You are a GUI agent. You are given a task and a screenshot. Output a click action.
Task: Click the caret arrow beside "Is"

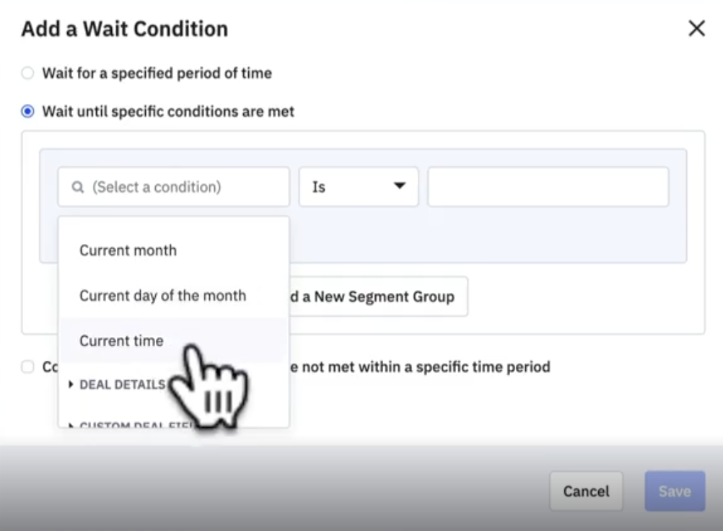coord(399,186)
